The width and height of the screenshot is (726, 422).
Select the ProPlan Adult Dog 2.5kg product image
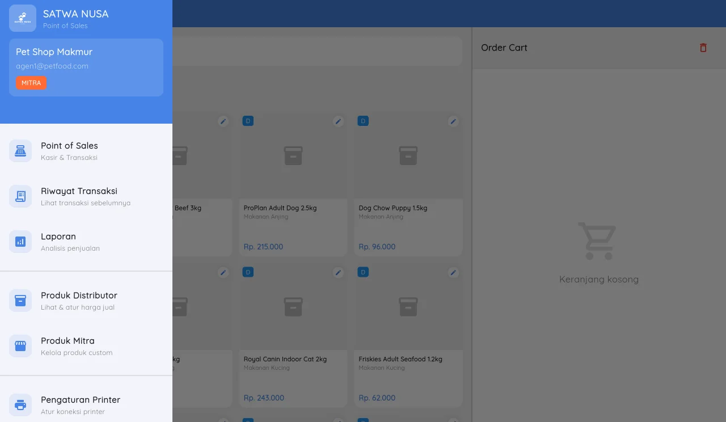click(293, 155)
